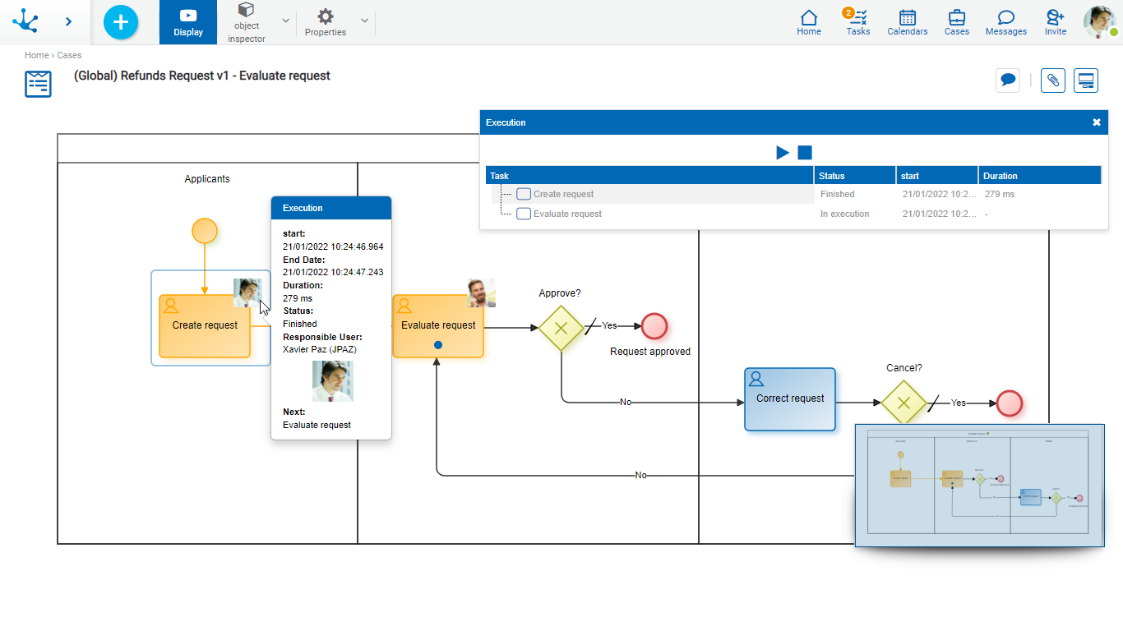Tick the Create request checkbox
The height and width of the screenshot is (631, 1123).
pos(524,195)
